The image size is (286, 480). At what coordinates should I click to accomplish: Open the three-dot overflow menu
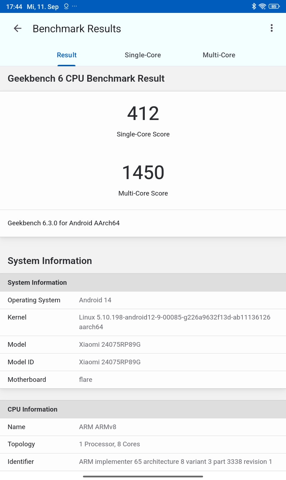coord(272,28)
